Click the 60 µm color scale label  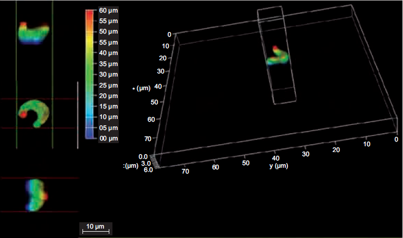click(109, 10)
